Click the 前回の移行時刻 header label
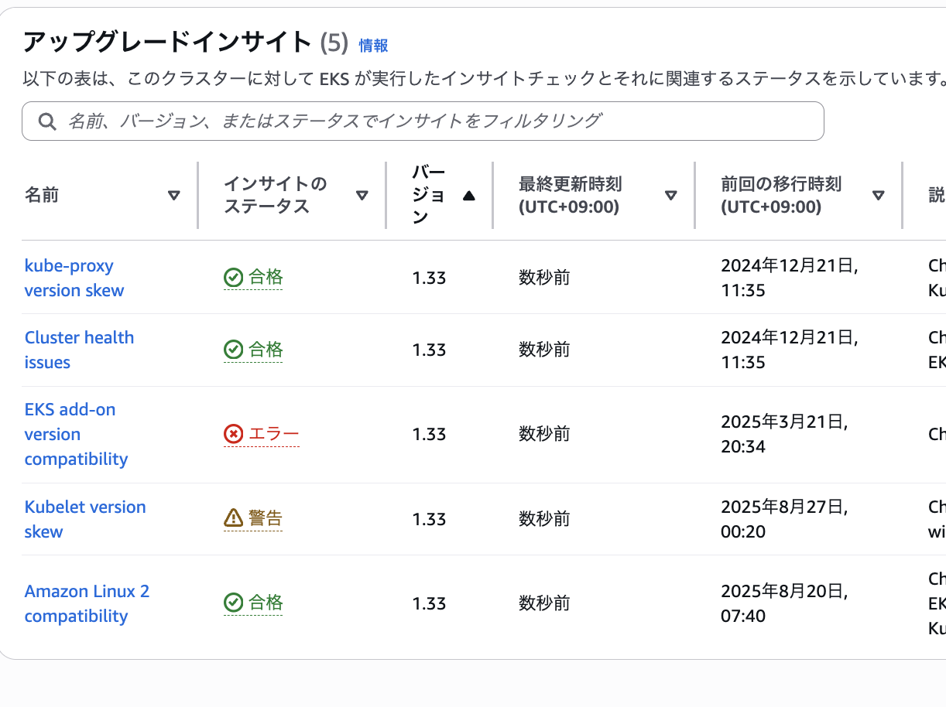Image resolution: width=946 pixels, height=707 pixels. point(781,195)
